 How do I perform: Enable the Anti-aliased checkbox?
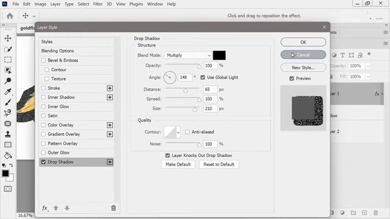pyautogui.click(x=188, y=132)
